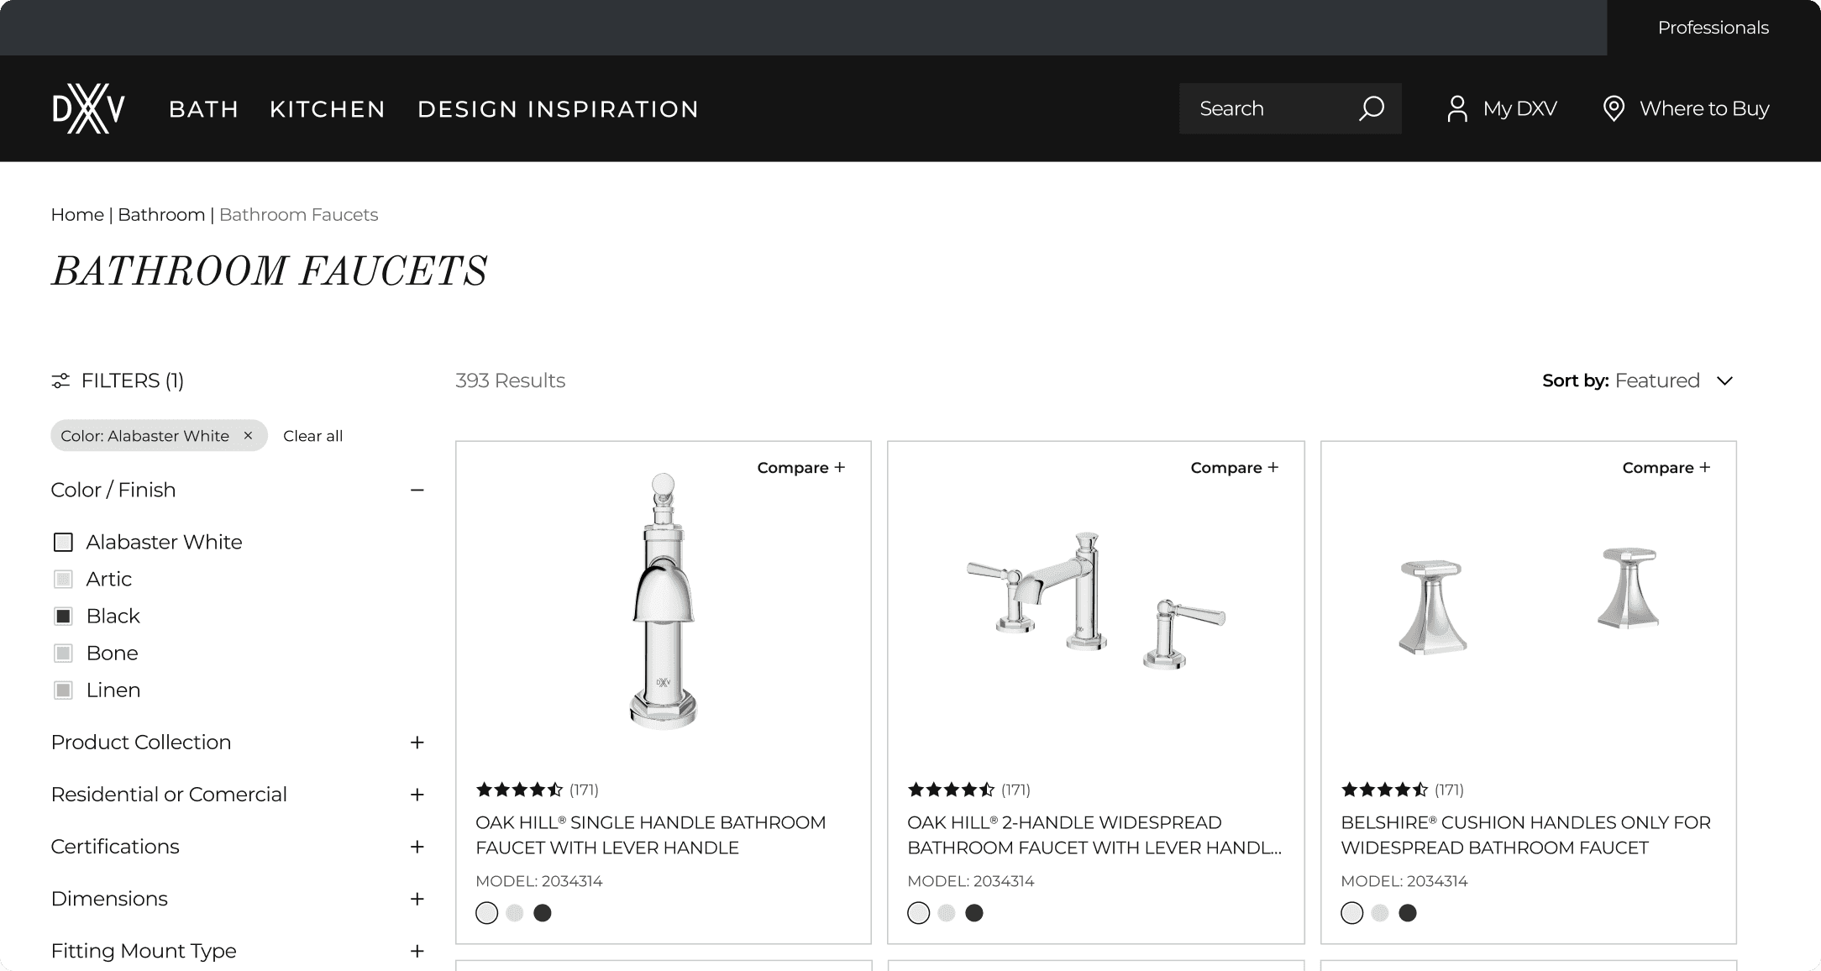This screenshot has width=1821, height=971.
Task: Uncheck the Black color checkbox
Action: tap(63, 616)
